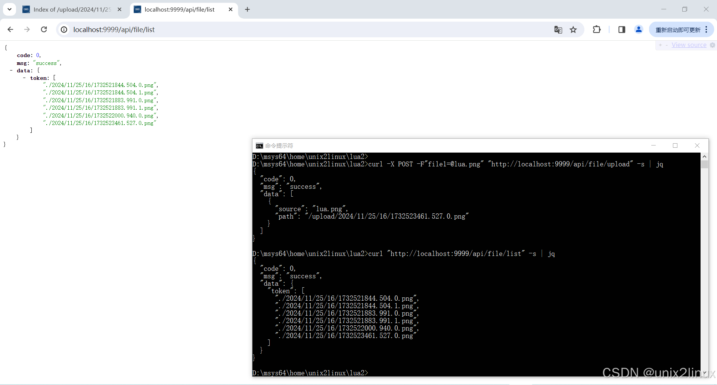Click the Command Prompt title bar icon
The height and width of the screenshot is (385, 717).
(x=260, y=145)
